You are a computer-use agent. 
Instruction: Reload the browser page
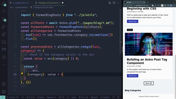(x=131, y=5)
